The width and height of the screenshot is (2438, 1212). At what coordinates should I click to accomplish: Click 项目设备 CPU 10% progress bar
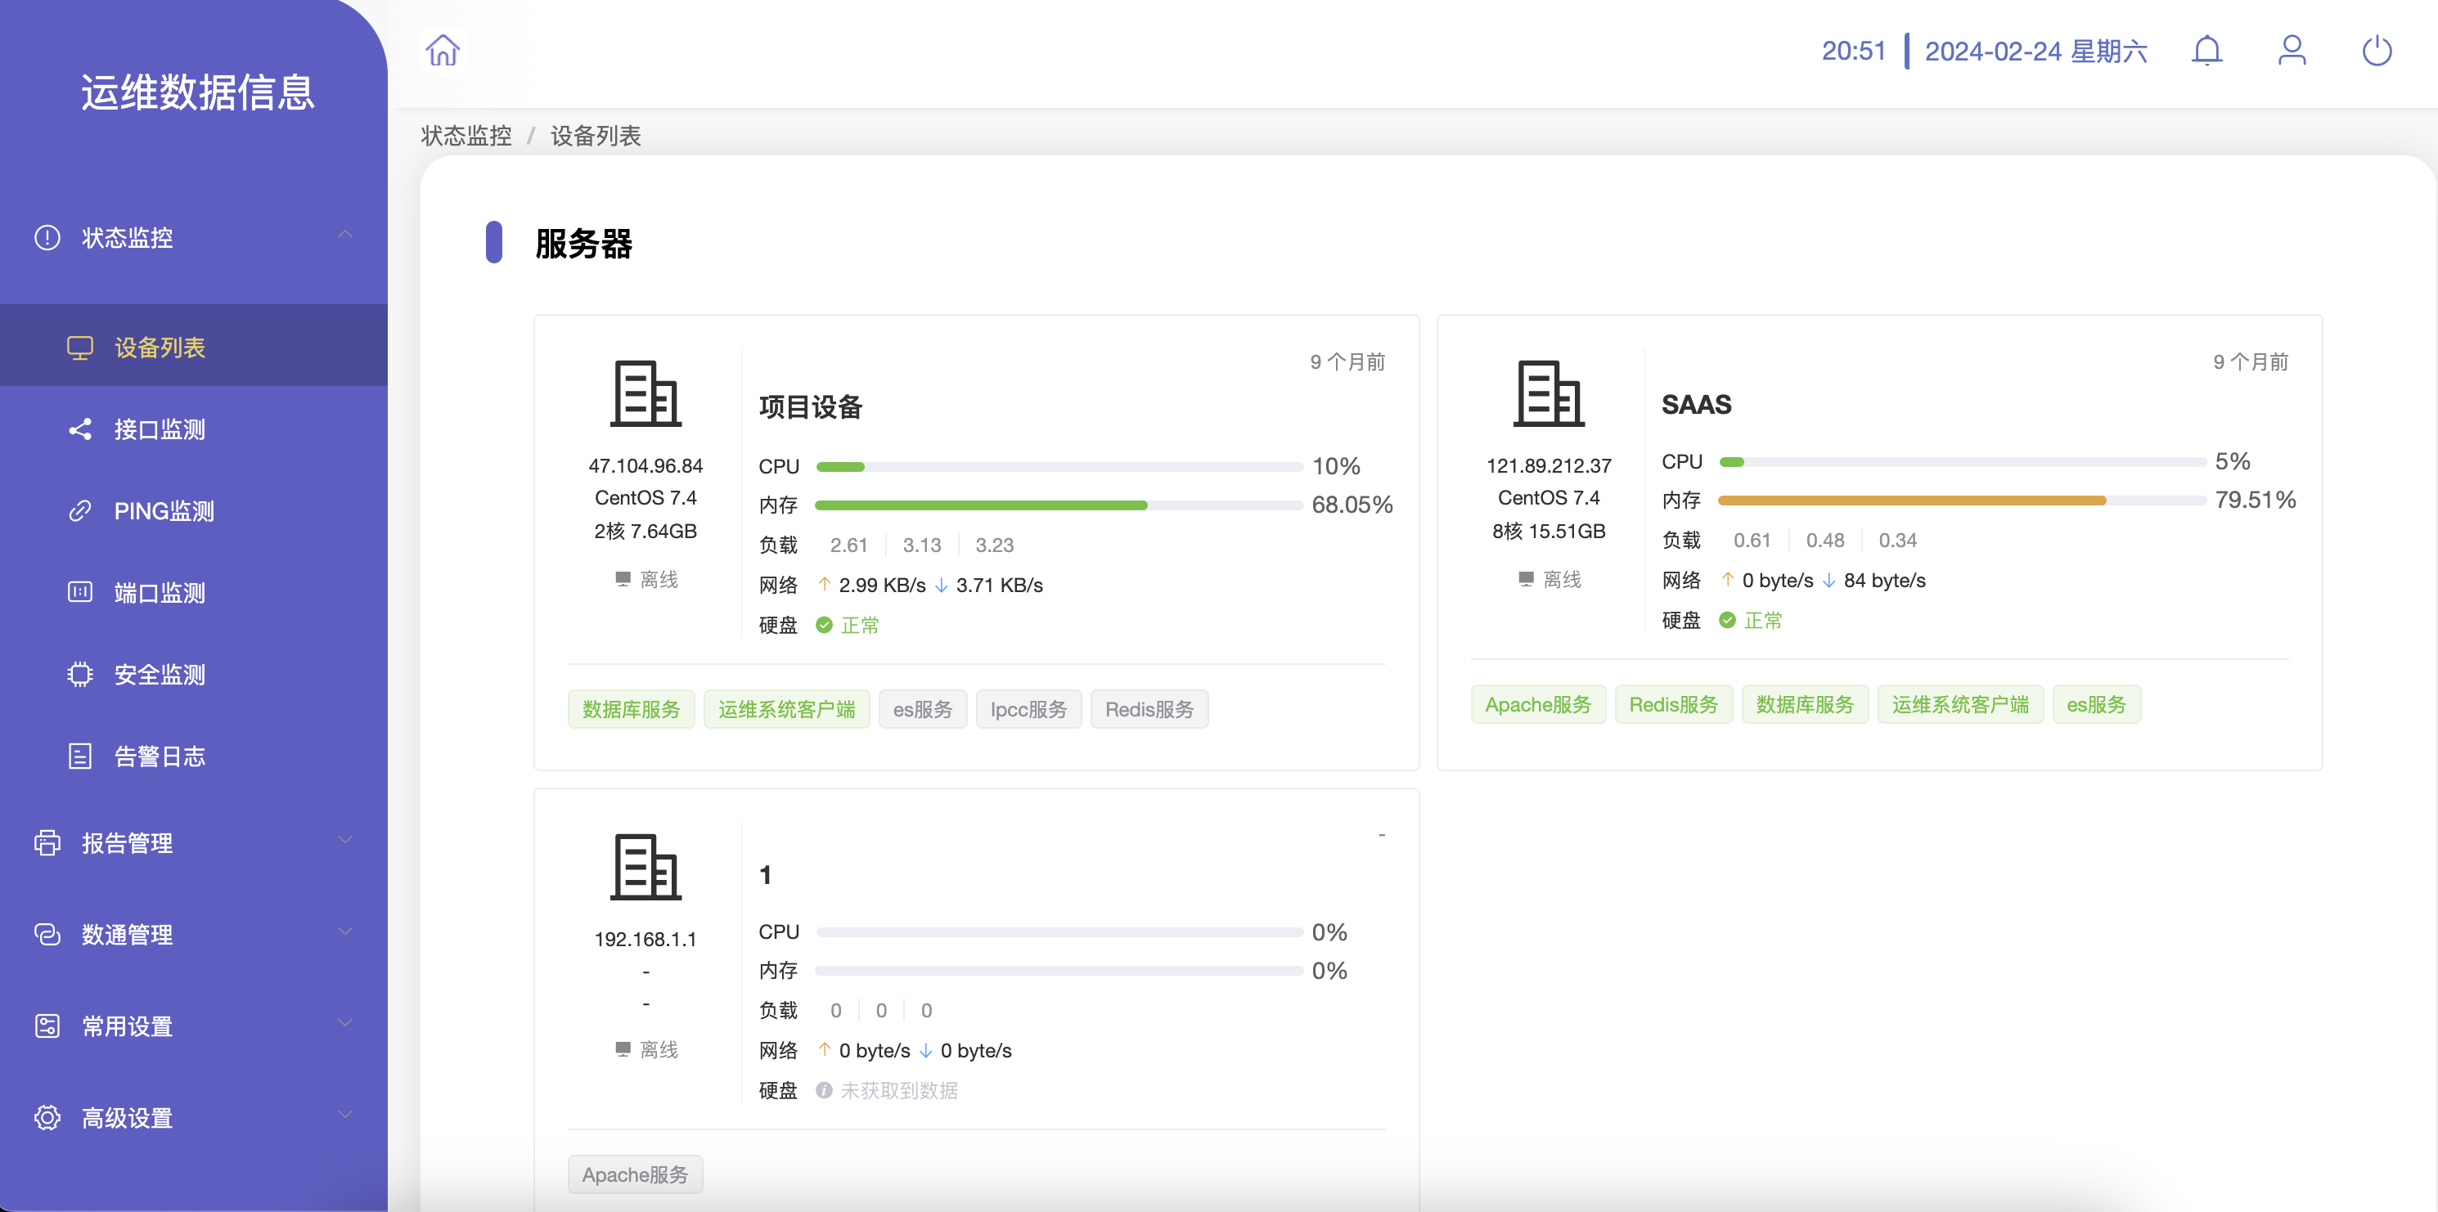[1059, 466]
